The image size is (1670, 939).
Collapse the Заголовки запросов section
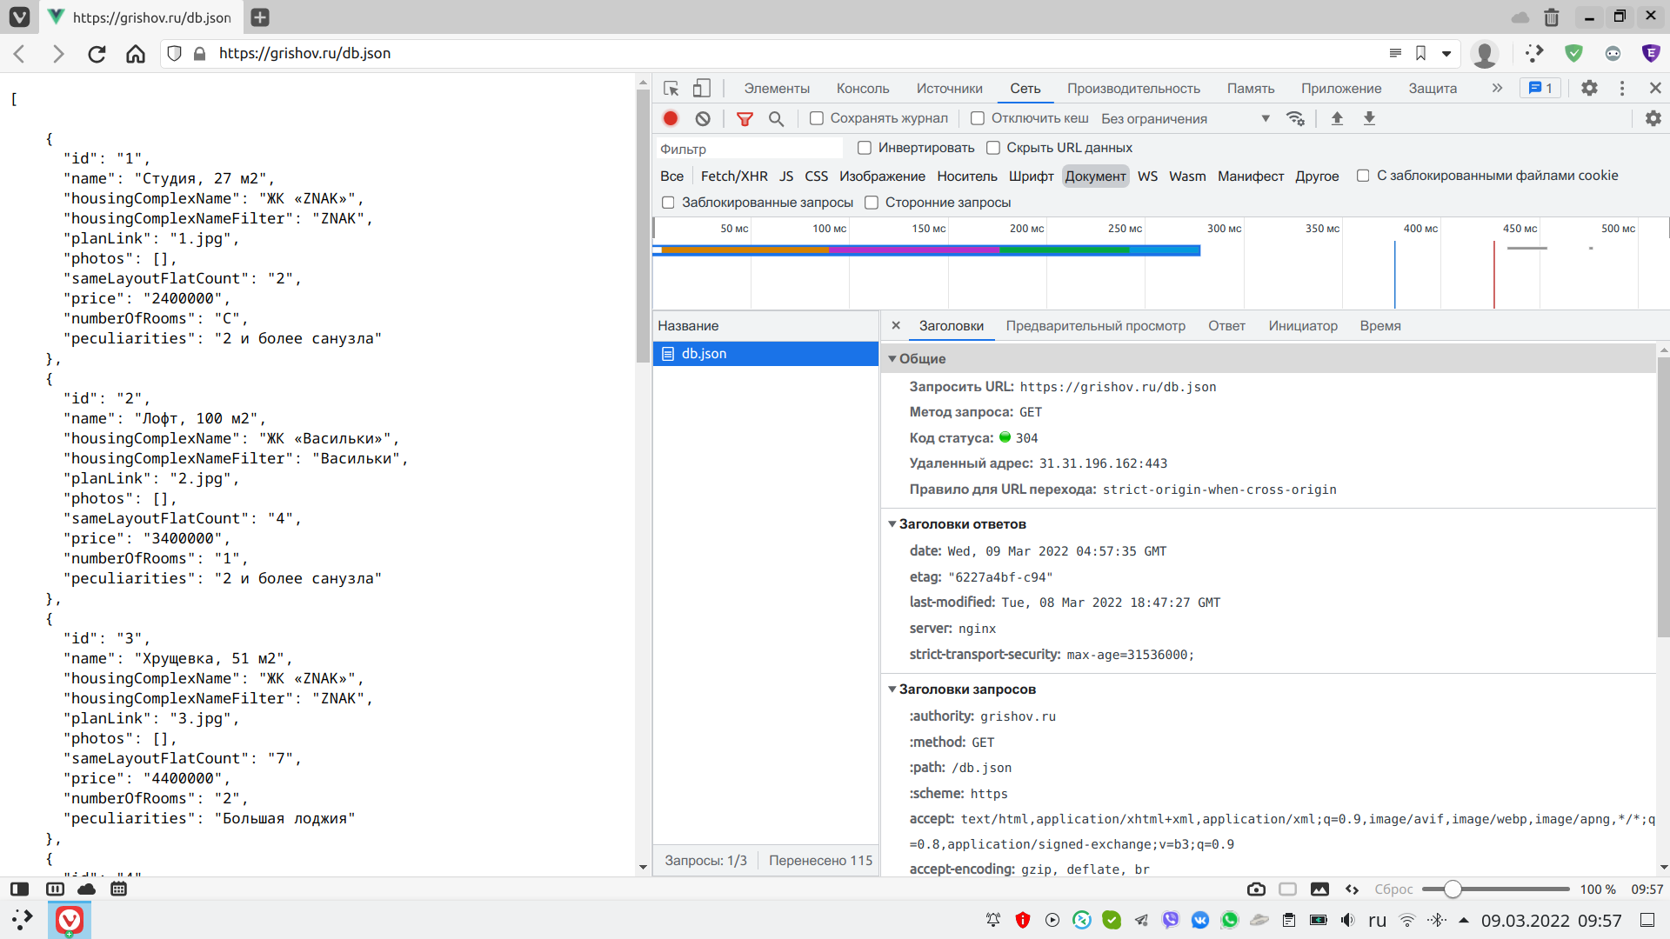[892, 689]
